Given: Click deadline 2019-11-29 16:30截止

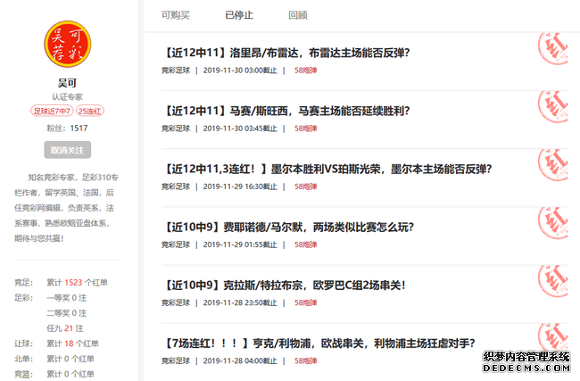Looking at the screenshot, I should point(240,186).
